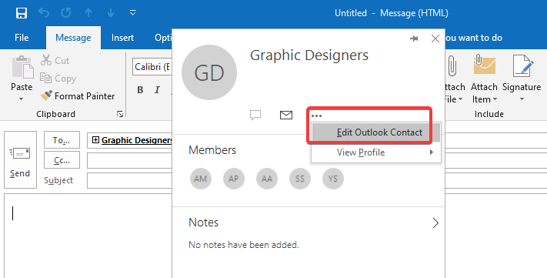Screen dimensions: 547x278
Task: Click the AP member avatar
Action: (234, 179)
